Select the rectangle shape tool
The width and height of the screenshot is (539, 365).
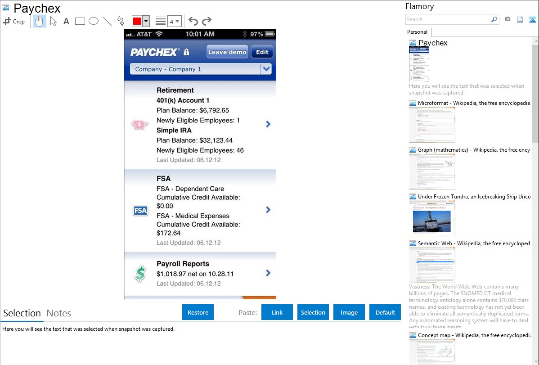tap(80, 21)
